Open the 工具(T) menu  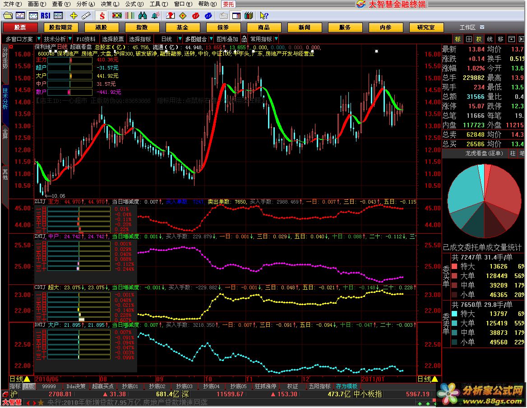click(x=159, y=4)
